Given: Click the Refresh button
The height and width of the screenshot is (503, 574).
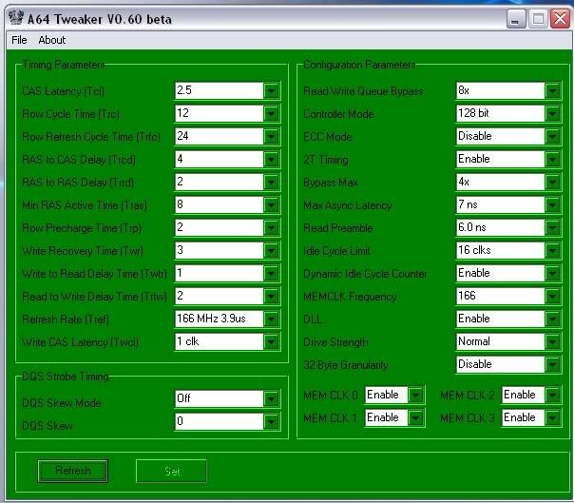Looking at the screenshot, I should pyautogui.click(x=73, y=471).
